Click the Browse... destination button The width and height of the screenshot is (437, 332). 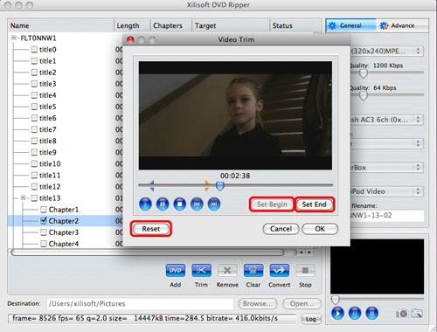pos(258,304)
